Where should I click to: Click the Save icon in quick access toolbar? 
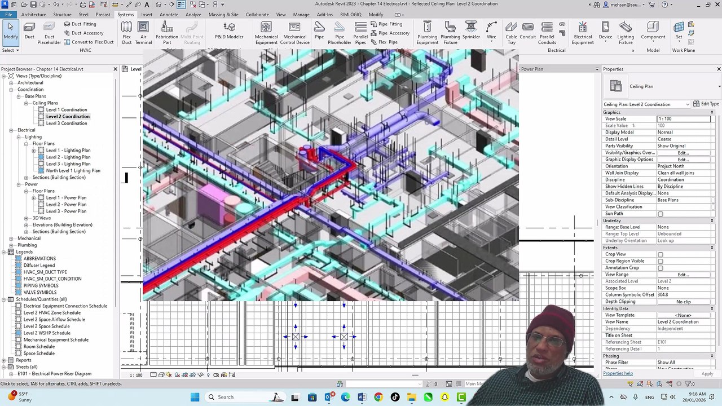[x=33, y=5]
